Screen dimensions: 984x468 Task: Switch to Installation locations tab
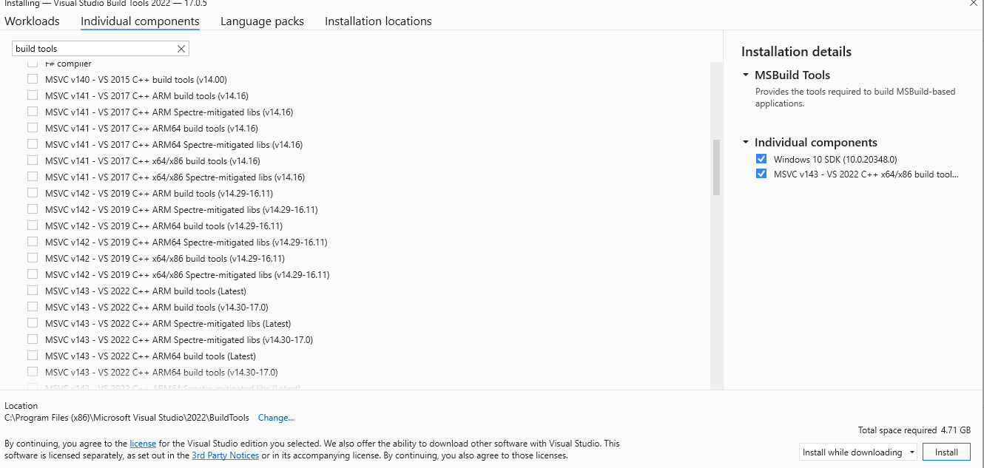click(377, 21)
